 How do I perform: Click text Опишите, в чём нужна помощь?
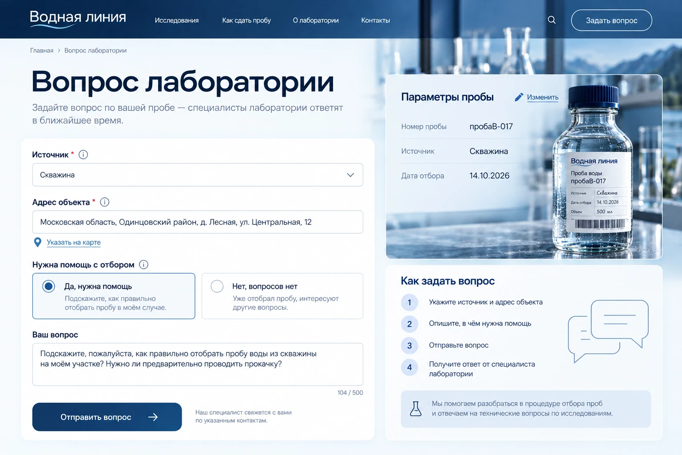pos(480,323)
